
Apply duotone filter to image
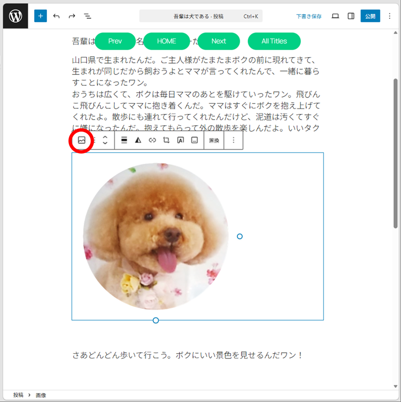[138, 140]
